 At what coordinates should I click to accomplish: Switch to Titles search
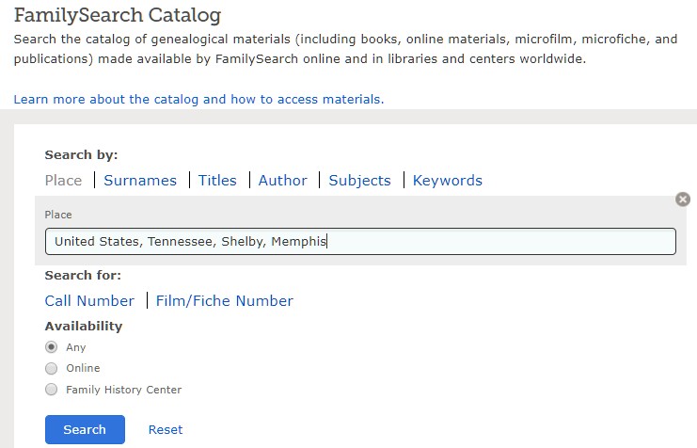click(x=217, y=180)
